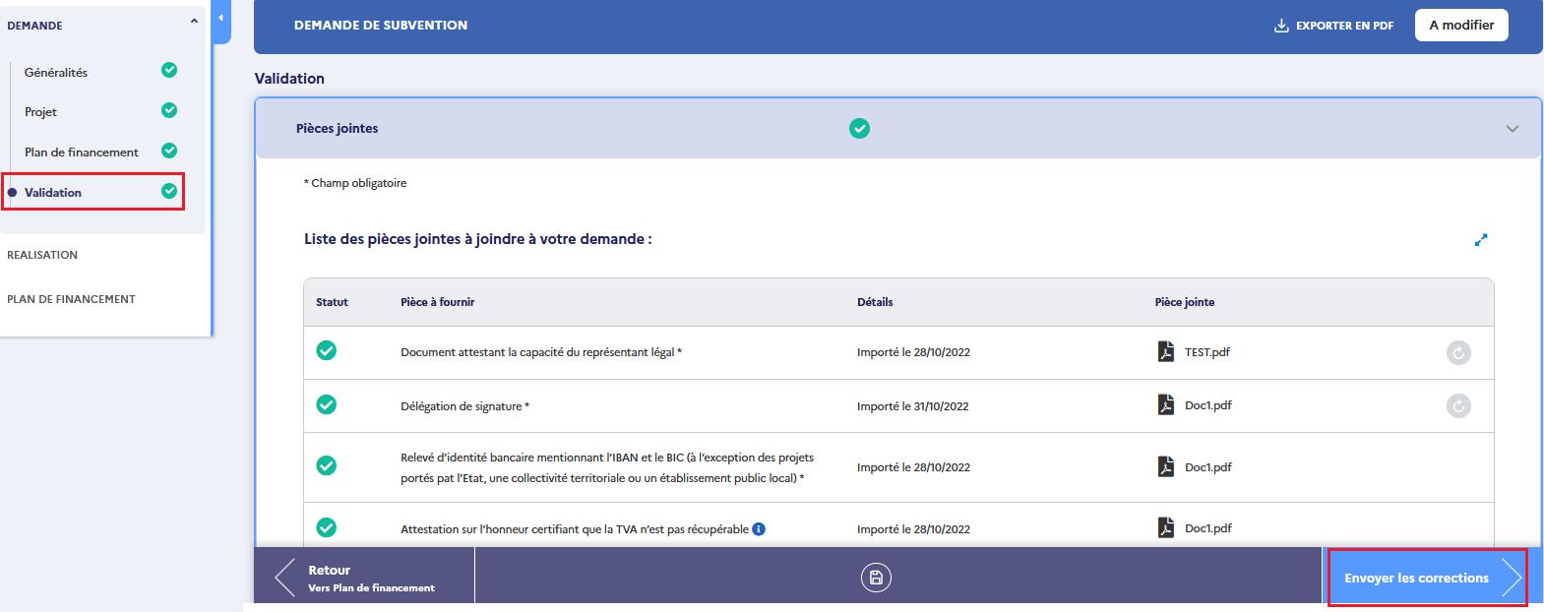The width and height of the screenshot is (1544, 612).
Task: Expand the attachments list with the full-screen arrows icon
Action: pyautogui.click(x=1481, y=239)
